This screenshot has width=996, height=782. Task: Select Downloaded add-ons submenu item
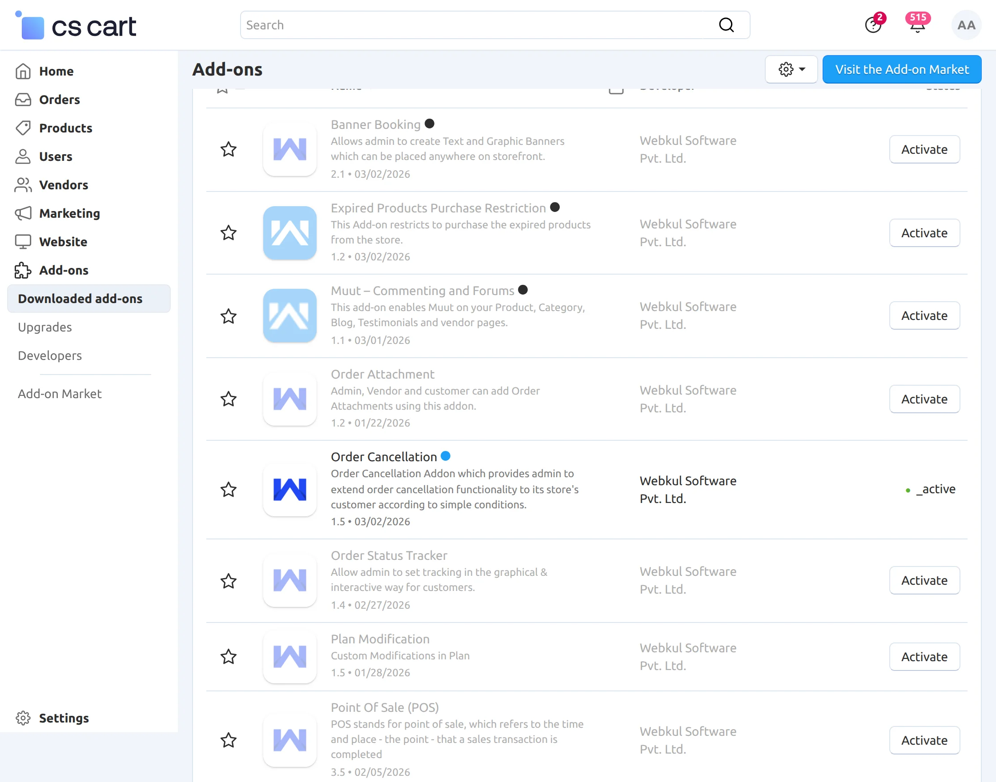(89, 299)
